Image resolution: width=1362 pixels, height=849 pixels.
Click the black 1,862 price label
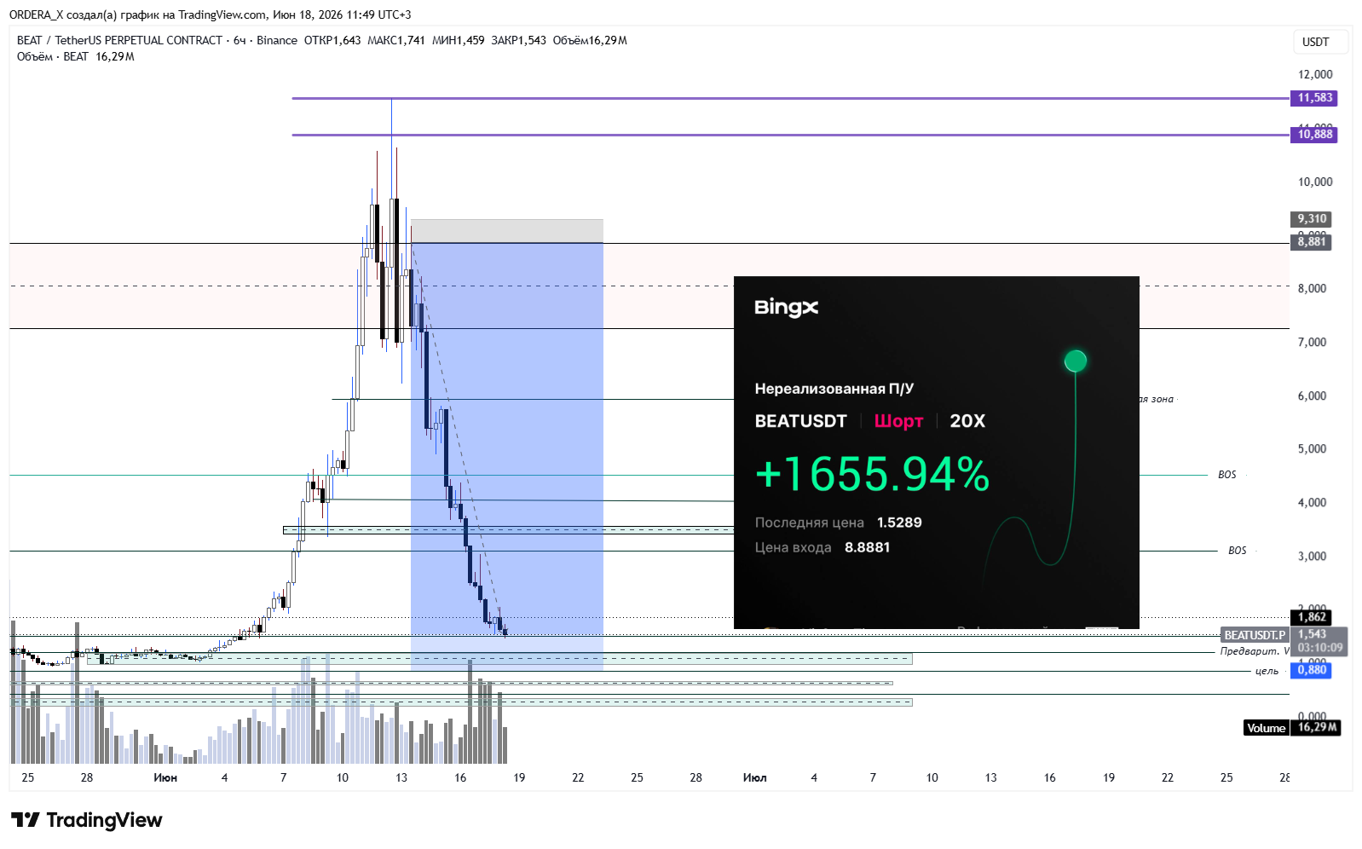pos(1311,617)
